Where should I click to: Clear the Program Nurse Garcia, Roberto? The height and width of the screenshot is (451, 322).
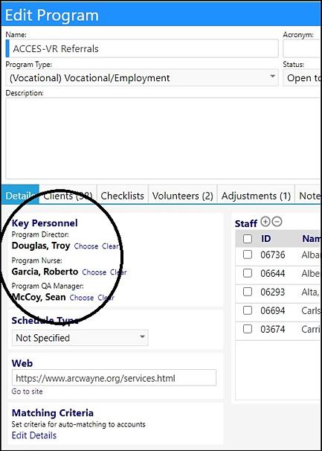point(118,272)
